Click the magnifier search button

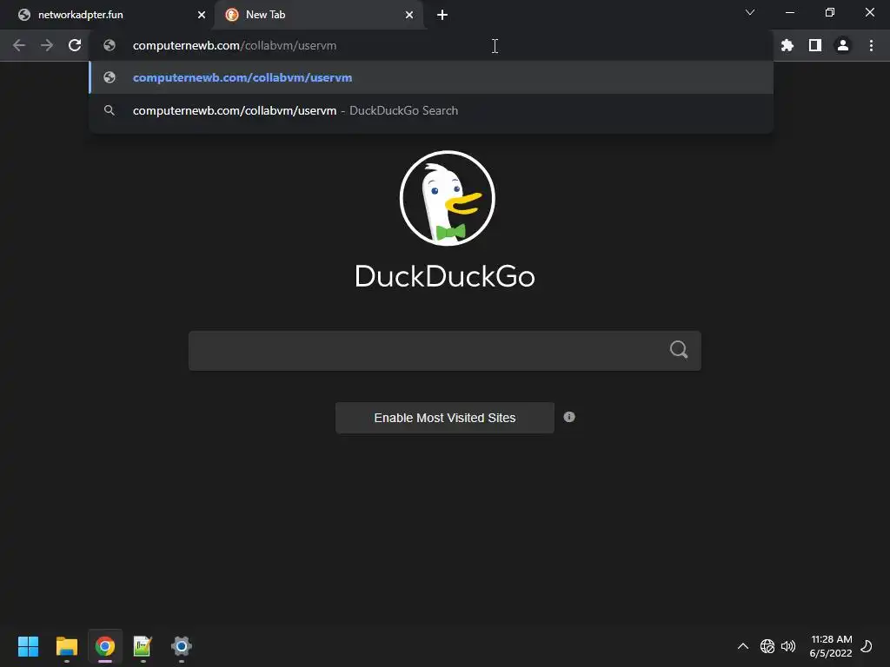click(678, 349)
